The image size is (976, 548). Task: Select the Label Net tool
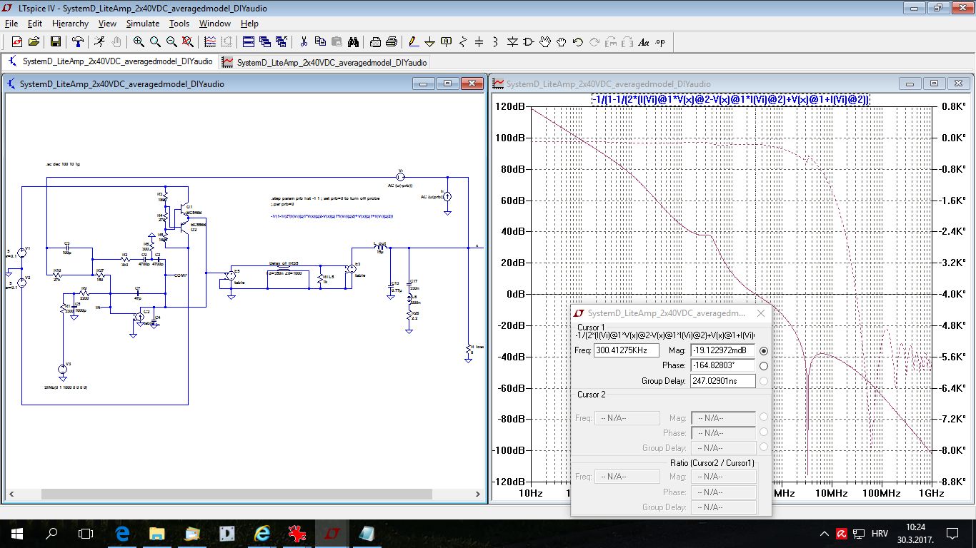(x=447, y=42)
